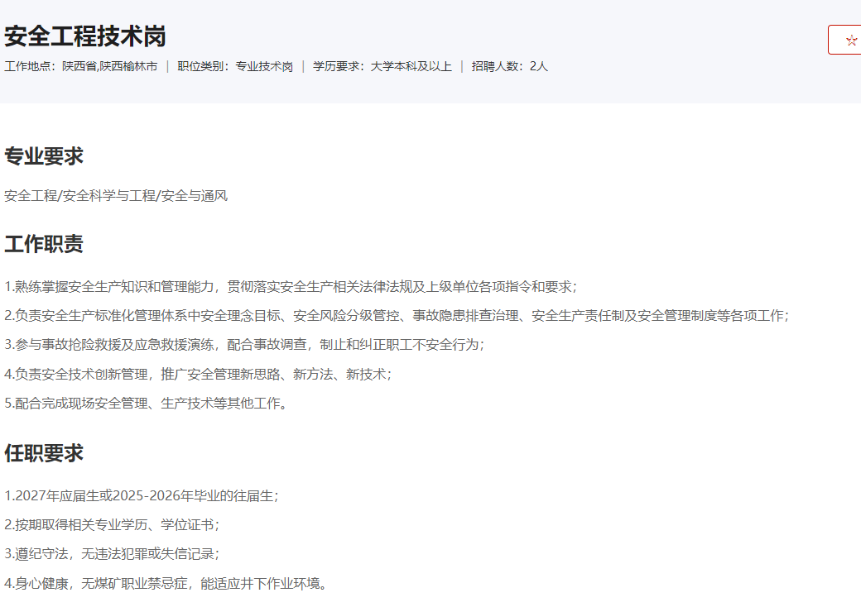Screen dimensions: 861x607
Task: Click the 任职要求 section heading
Action: coord(44,453)
